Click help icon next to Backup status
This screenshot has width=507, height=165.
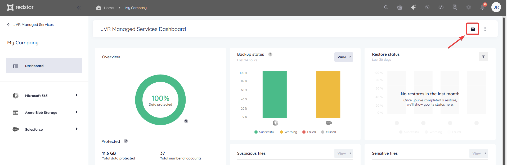[x=270, y=54]
